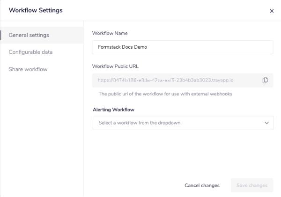Go to the Share workflow tab

[x=28, y=69]
